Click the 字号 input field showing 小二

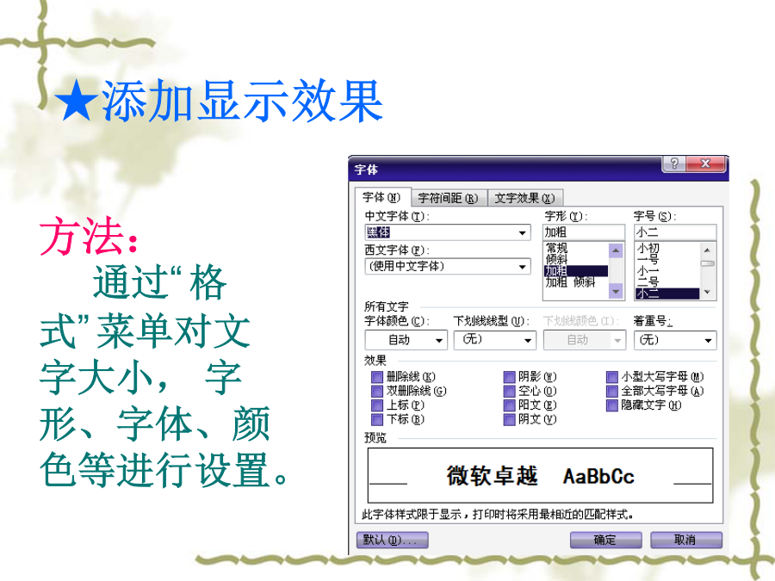[675, 232]
